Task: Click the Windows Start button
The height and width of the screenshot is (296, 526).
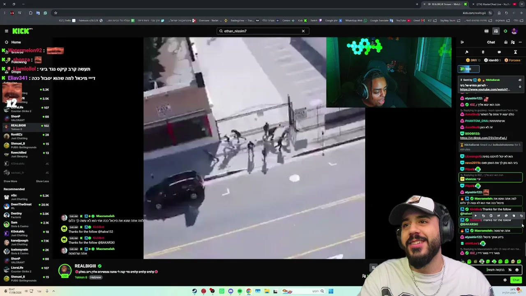Action: point(331,291)
